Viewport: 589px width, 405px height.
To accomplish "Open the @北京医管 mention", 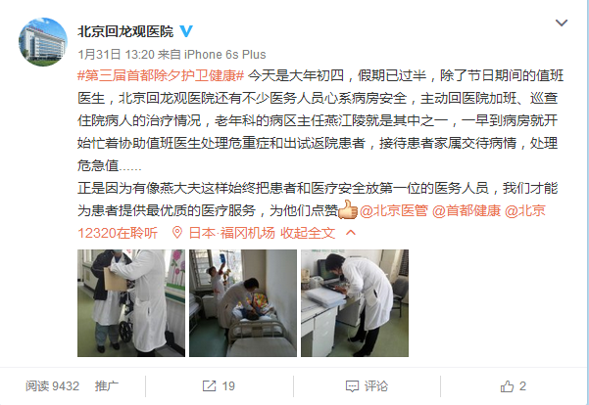I will coord(394,210).
